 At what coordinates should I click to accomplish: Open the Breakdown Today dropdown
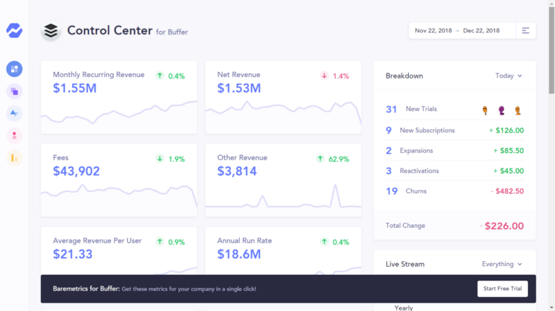click(509, 76)
